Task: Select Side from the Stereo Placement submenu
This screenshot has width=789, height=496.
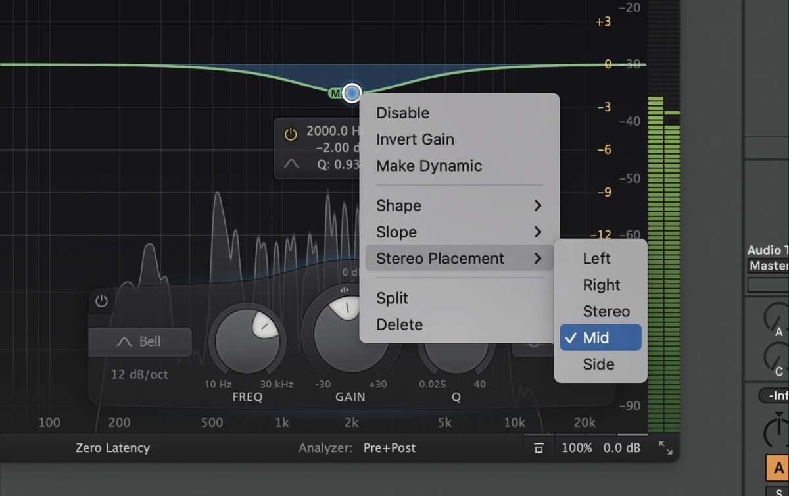Action: tap(600, 364)
